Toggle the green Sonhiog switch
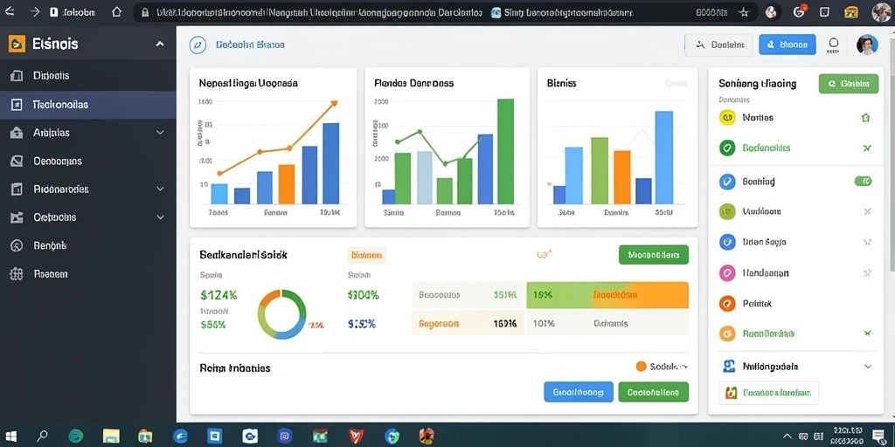895x447 pixels. (x=863, y=182)
